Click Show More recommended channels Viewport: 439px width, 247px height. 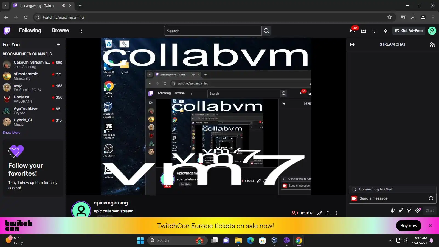click(12, 133)
